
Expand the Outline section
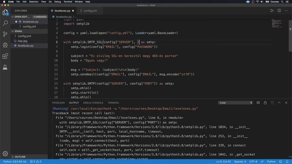(29, 157)
